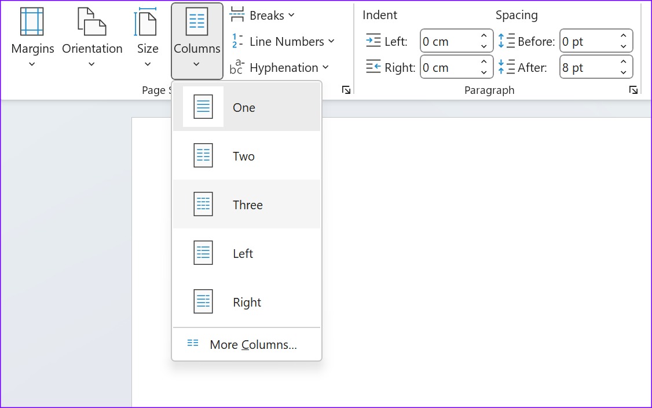Choose the Left column layout
652x408 pixels.
tap(247, 253)
